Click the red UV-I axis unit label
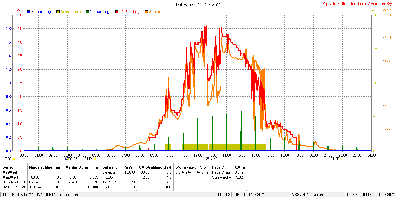Screen dimensions: 397x198 tap(18, 10)
